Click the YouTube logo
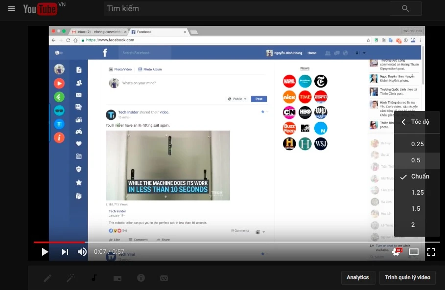The image size is (445, 290). (38, 8)
